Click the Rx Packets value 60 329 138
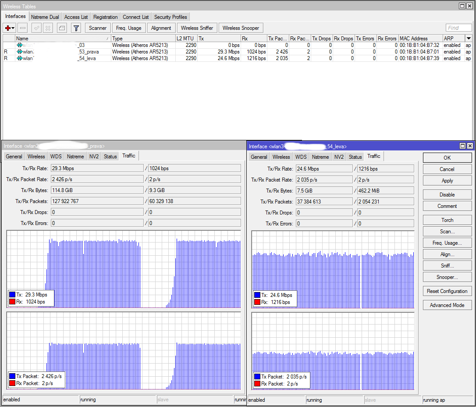The height and width of the screenshot is (407, 476). [x=195, y=201]
